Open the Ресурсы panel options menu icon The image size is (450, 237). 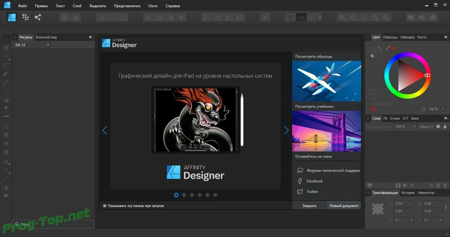pyautogui.click(x=91, y=37)
